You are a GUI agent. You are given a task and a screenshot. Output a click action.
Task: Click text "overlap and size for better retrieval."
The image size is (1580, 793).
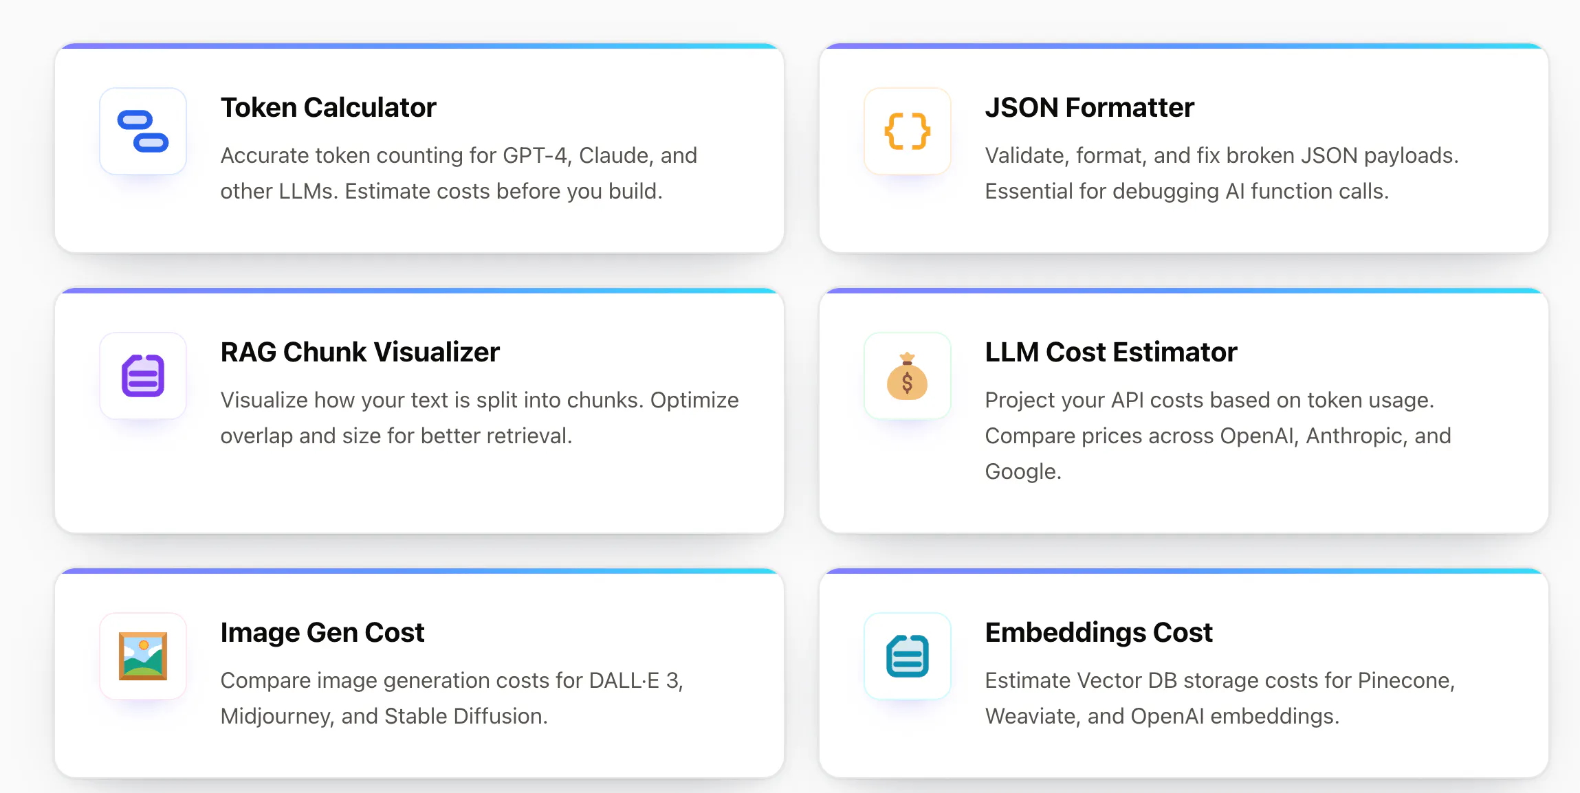tap(397, 436)
